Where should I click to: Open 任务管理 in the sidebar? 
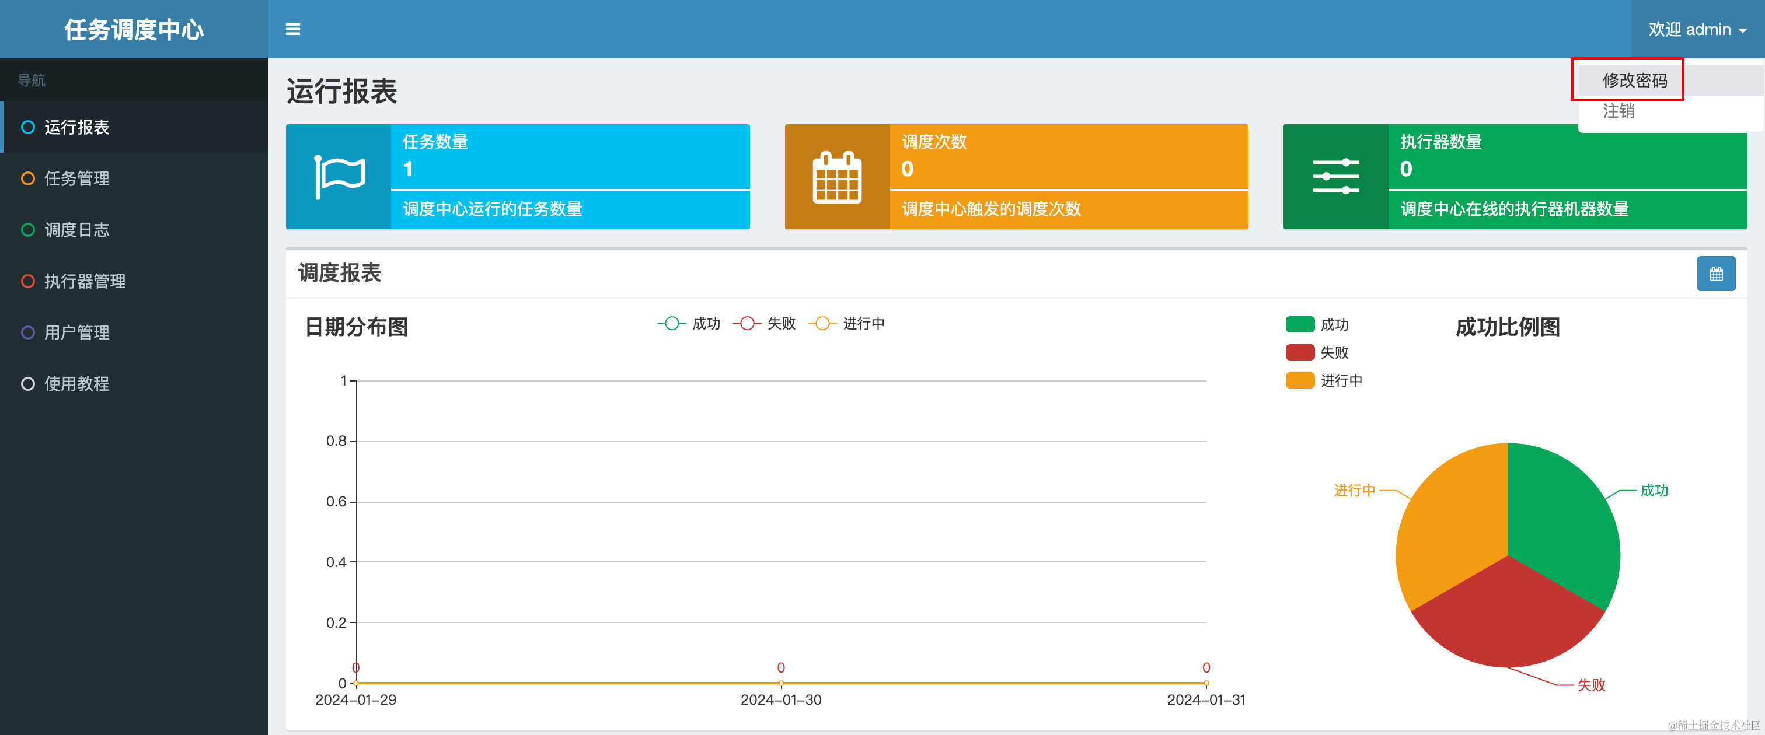click(x=76, y=178)
